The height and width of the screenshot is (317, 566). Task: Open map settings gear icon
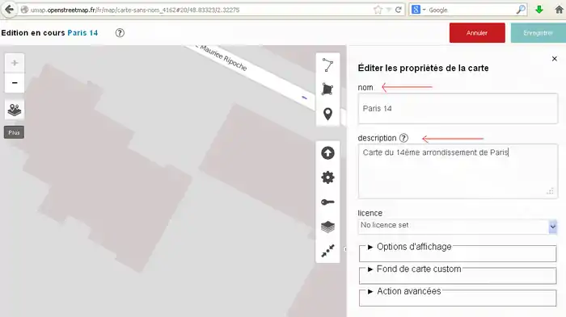[x=327, y=177]
